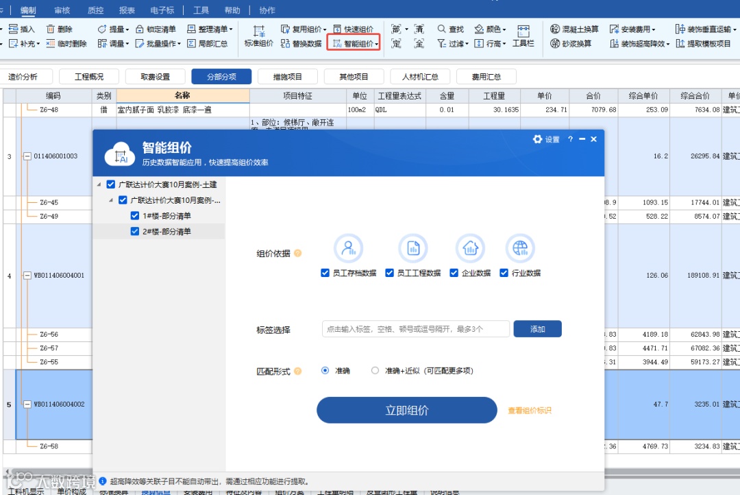The width and height of the screenshot is (740, 495).
Task: Click the 快速组价 quick pricing tool
Action: [354, 29]
